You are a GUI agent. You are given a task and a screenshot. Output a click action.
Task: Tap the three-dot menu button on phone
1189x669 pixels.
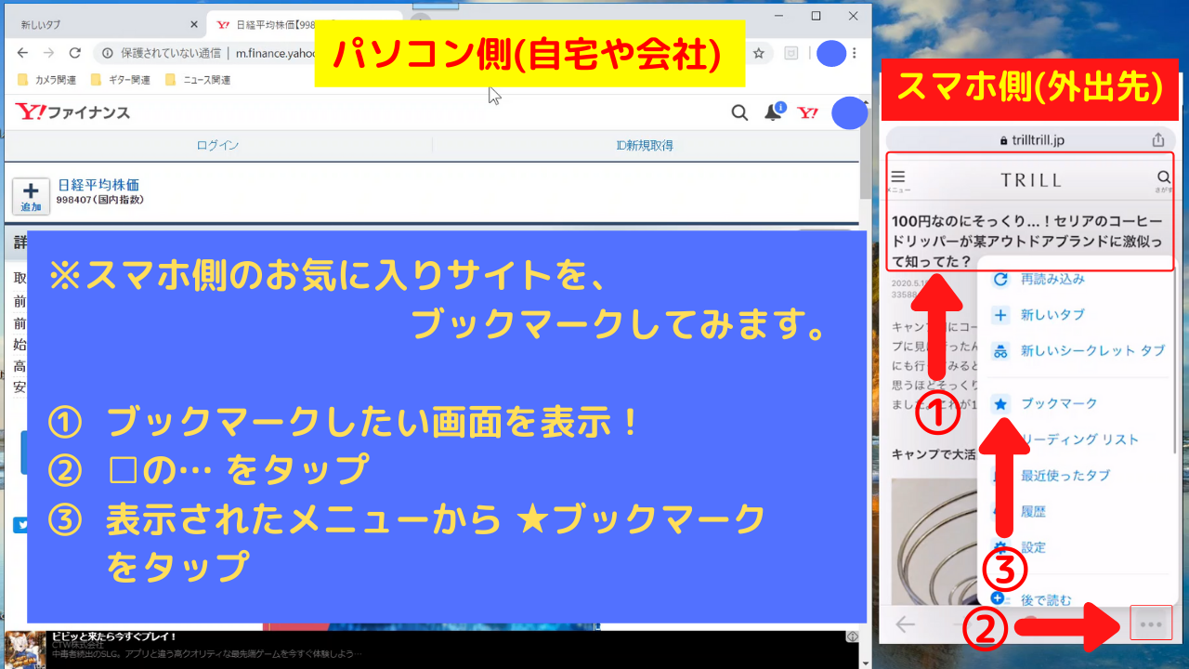tap(1151, 623)
